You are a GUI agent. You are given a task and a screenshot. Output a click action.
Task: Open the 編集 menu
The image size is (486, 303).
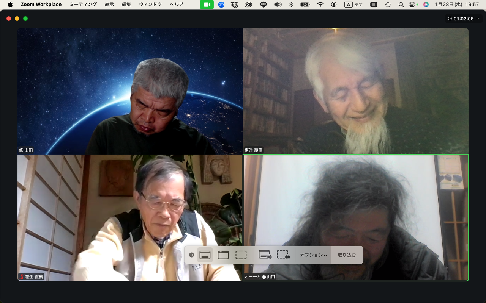126,5
